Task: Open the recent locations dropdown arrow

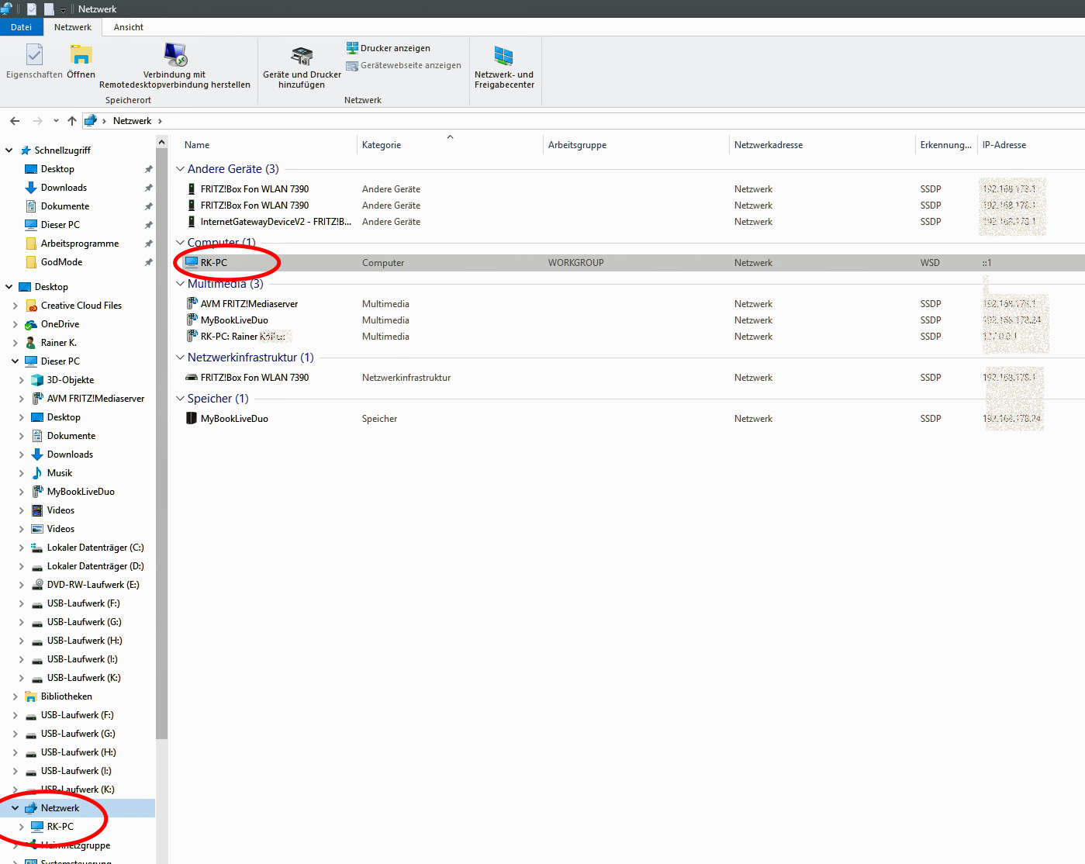Action: click(x=56, y=121)
